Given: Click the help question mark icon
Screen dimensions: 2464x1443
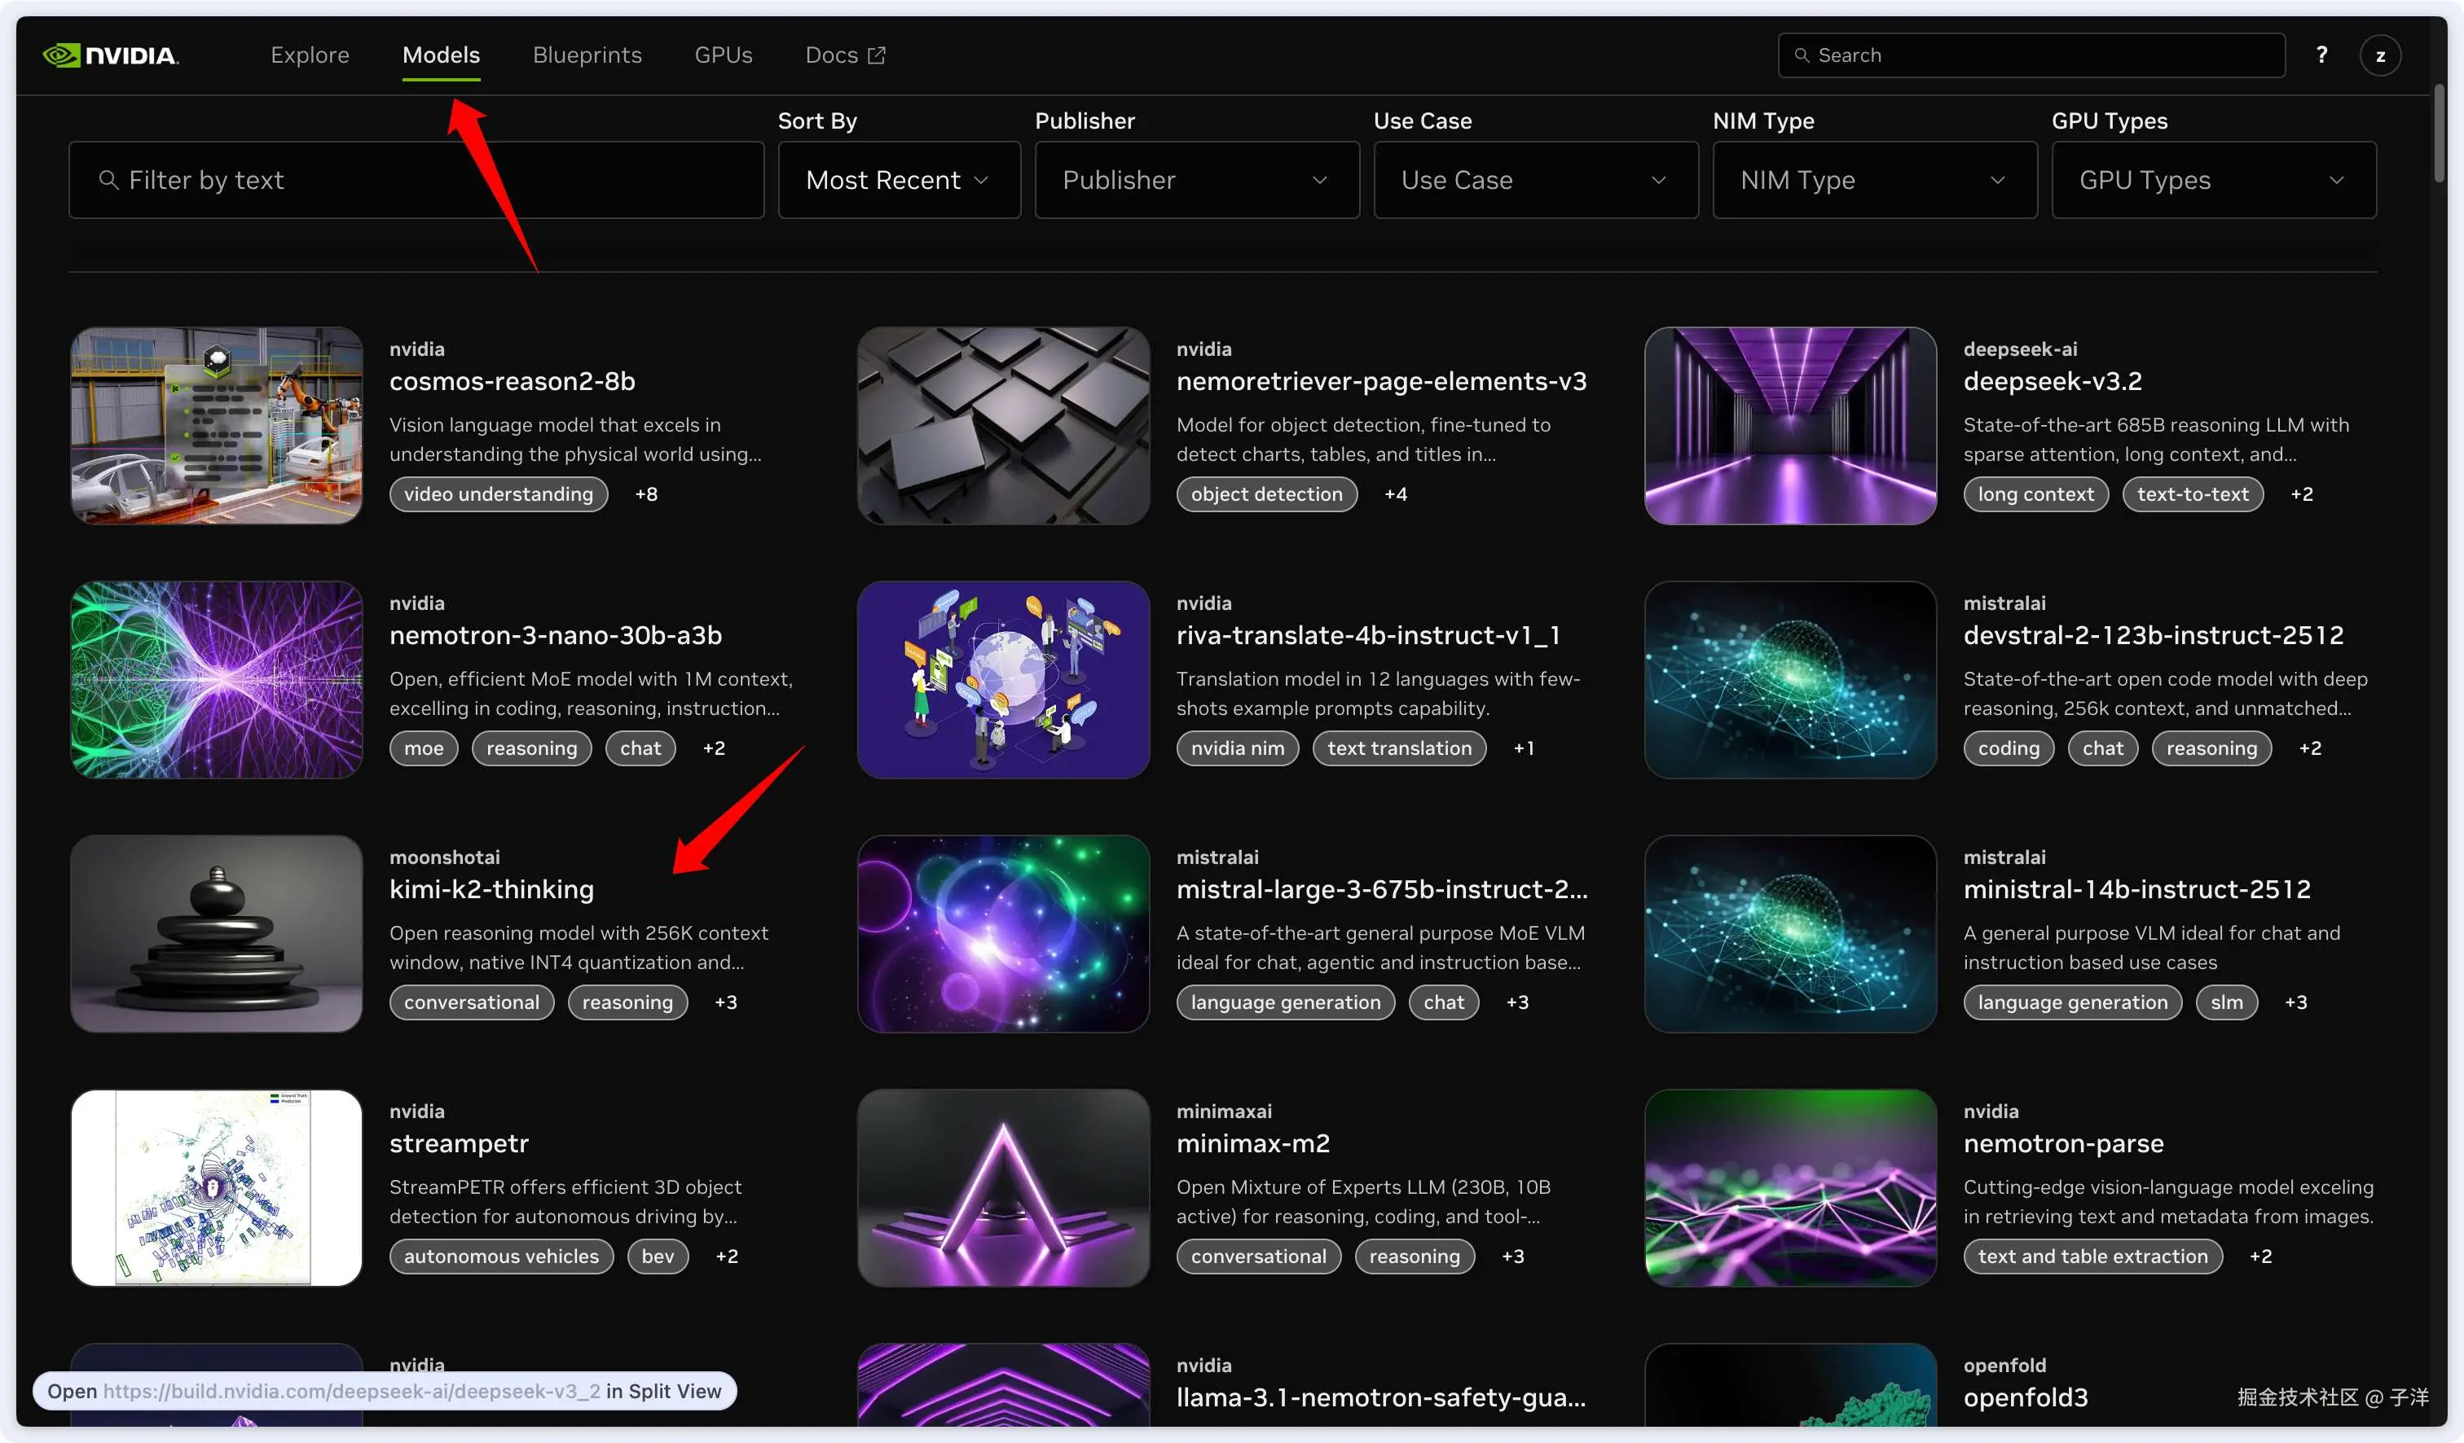Looking at the screenshot, I should point(2321,55).
